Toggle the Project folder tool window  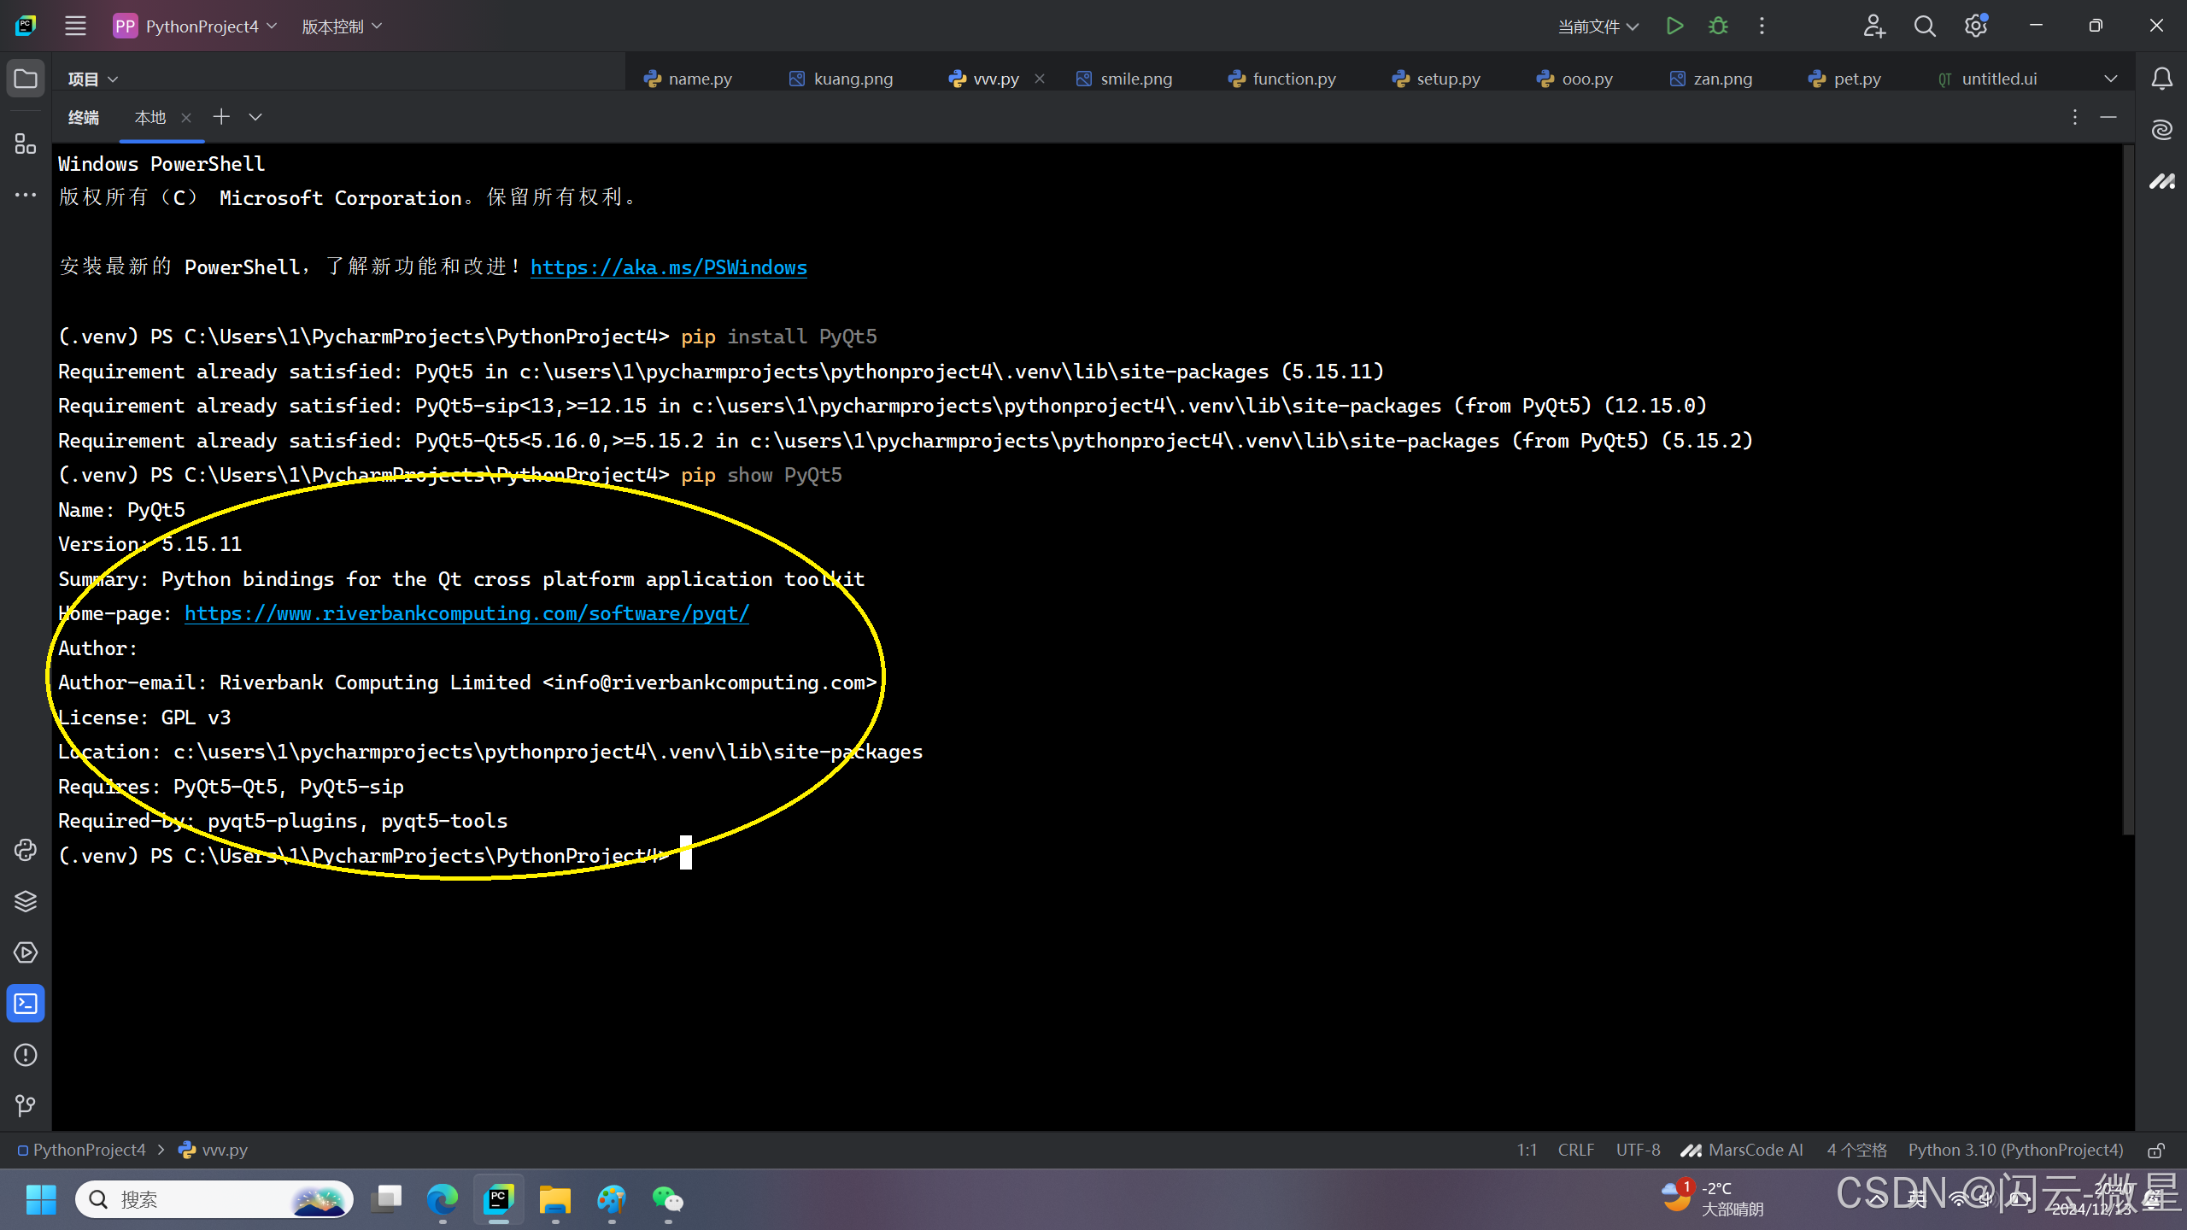[x=26, y=79]
